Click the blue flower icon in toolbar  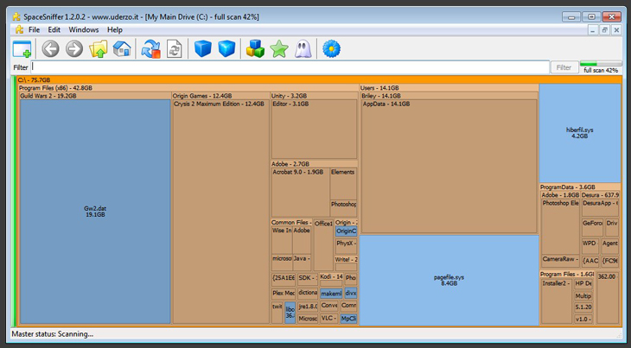coord(330,49)
